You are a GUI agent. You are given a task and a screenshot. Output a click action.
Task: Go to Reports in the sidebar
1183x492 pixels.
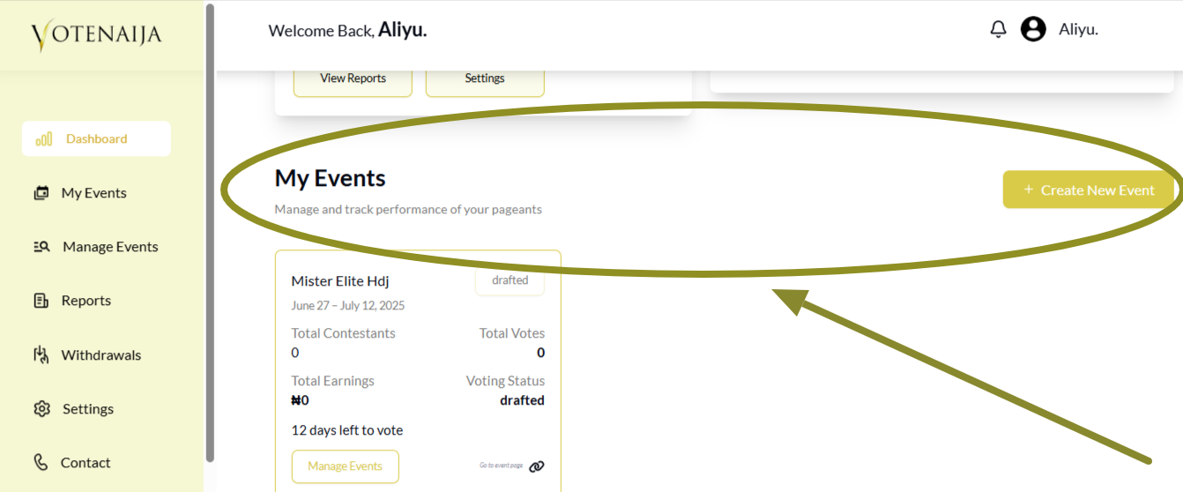click(86, 301)
